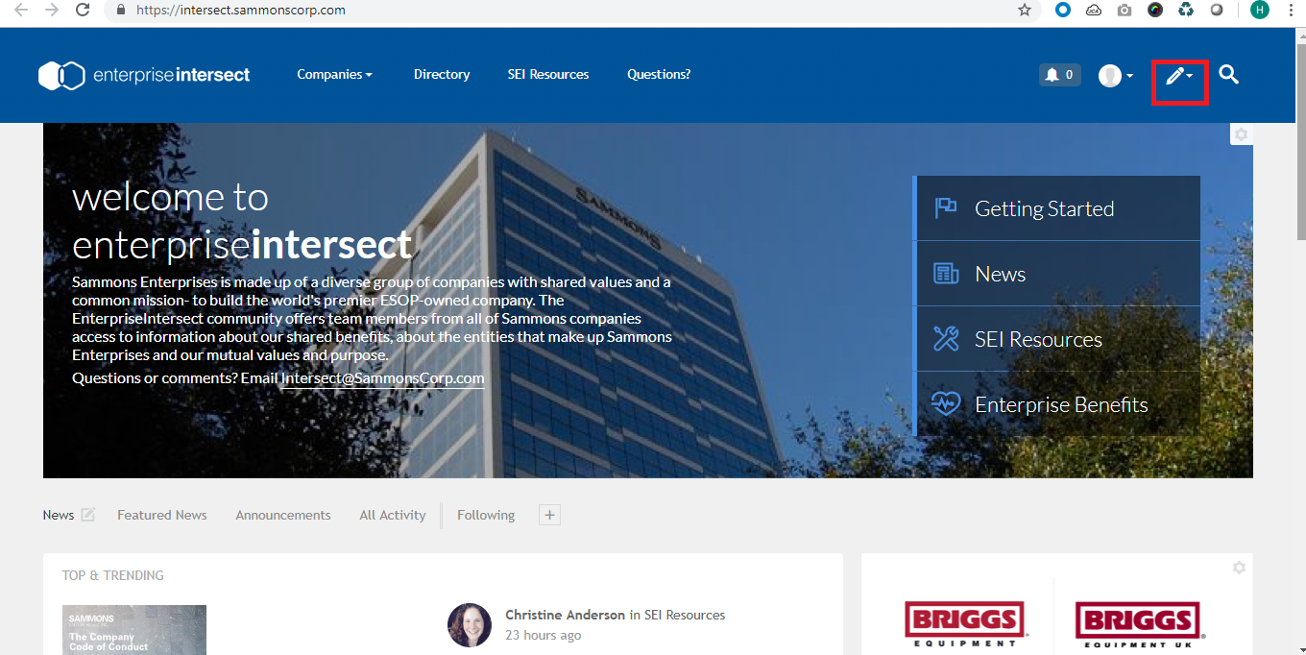Viewport: 1306px width, 655px height.
Task: Select the Announcements tab
Action: coord(283,515)
